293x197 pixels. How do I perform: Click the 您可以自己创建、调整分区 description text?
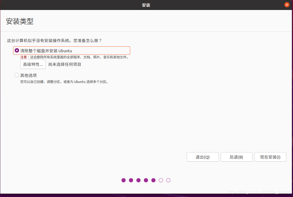[x=64, y=82]
